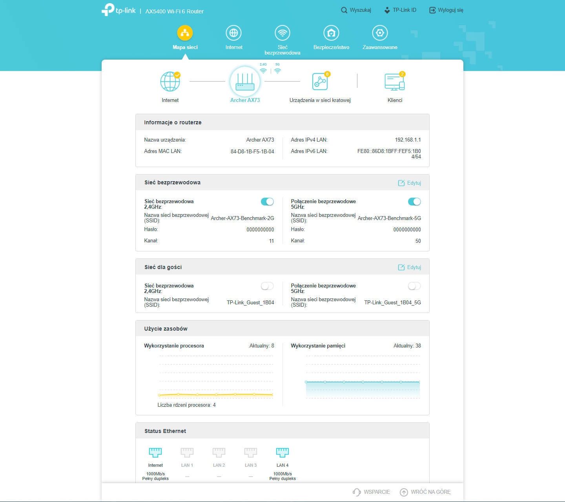
Task: Click the MAC address 84-D8-1B-F5-1B-04
Action: tap(252, 151)
